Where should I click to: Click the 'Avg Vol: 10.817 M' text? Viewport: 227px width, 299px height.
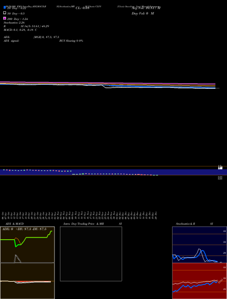(x=146, y=8)
